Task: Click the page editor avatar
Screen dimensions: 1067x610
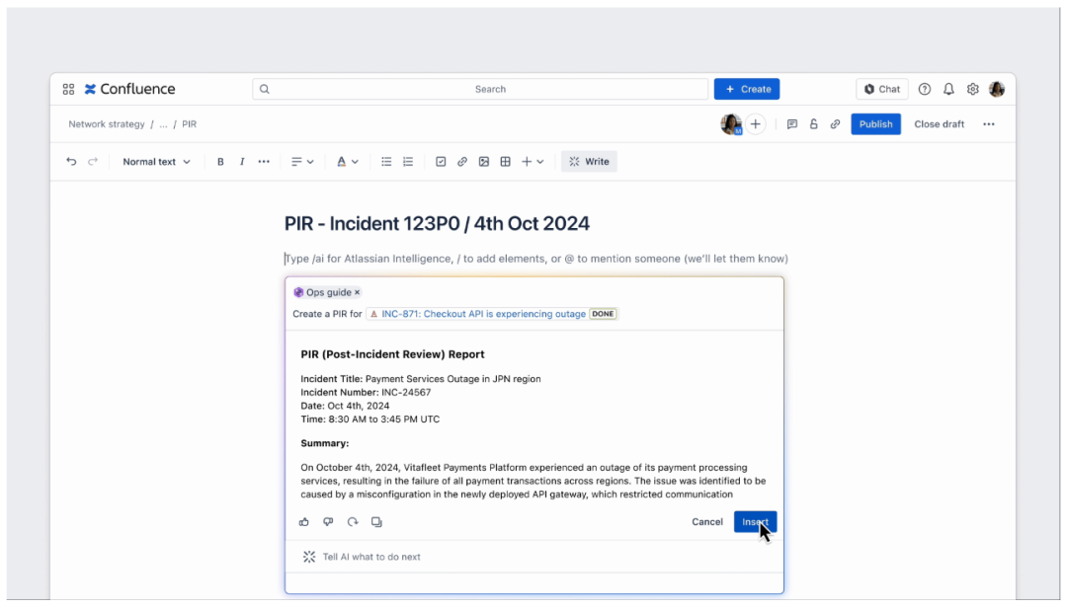Action: tap(731, 124)
